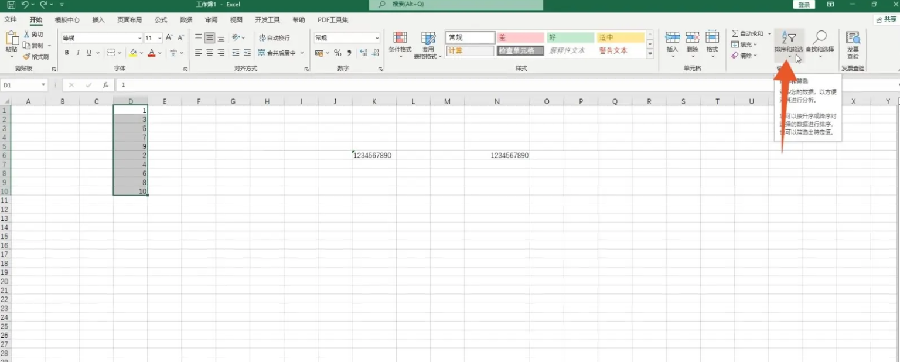The width and height of the screenshot is (900, 362).
Task: Click the Copy (复制) button
Action: (x=33, y=45)
